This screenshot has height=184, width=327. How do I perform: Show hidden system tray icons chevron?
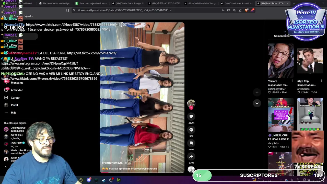coord(281,180)
